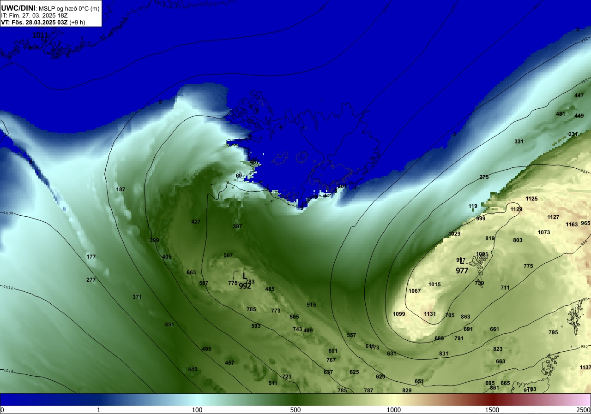The width and height of the screenshot is (591, 414).
Task: Click the 511 height value
Action: (273, 383)
